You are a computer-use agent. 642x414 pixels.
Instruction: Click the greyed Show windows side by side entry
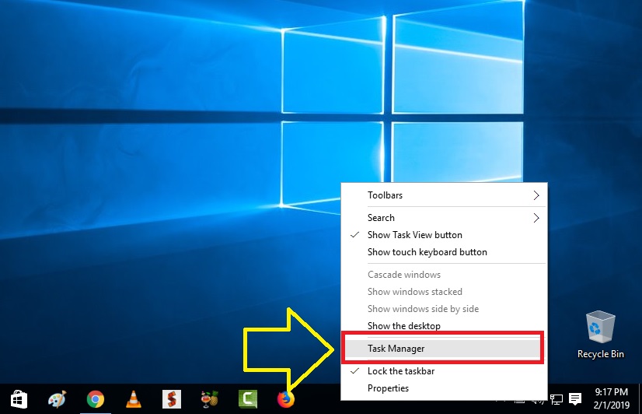(445, 309)
